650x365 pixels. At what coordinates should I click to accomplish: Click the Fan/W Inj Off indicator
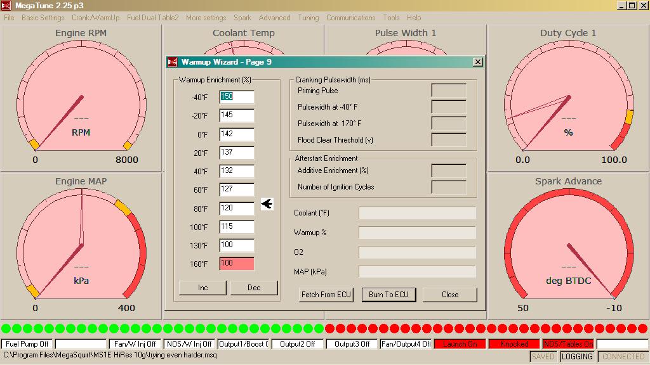pos(135,344)
